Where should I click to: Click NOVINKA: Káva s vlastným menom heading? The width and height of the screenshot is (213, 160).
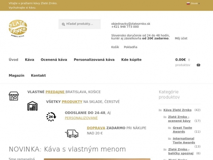click(67, 149)
